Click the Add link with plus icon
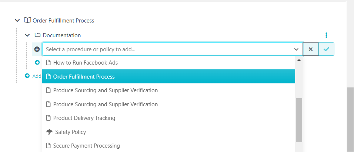Viewport: 354px width, 152px height. click(33, 76)
